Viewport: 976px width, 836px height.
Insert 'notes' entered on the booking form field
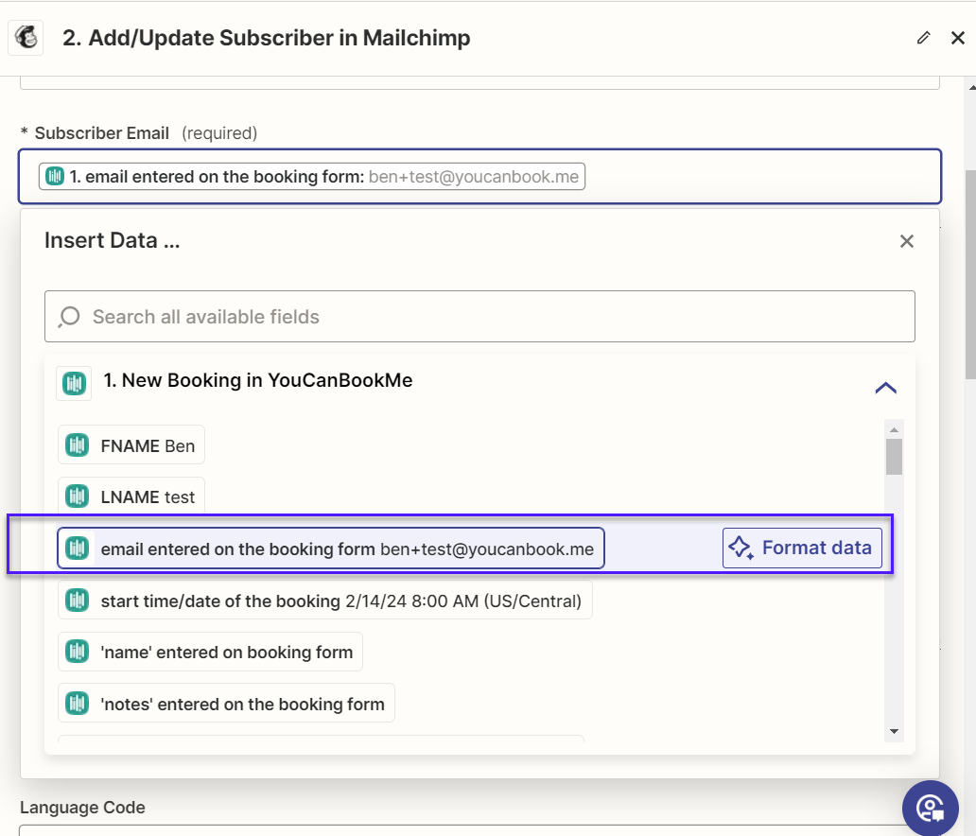point(227,704)
